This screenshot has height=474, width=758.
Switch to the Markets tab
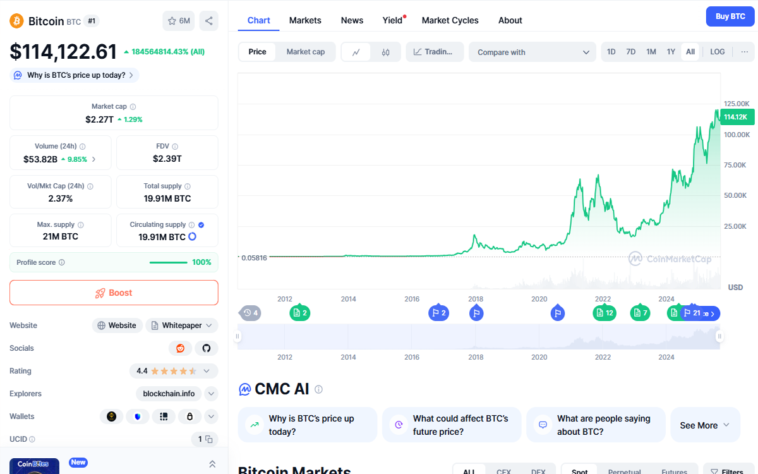coord(305,20)
